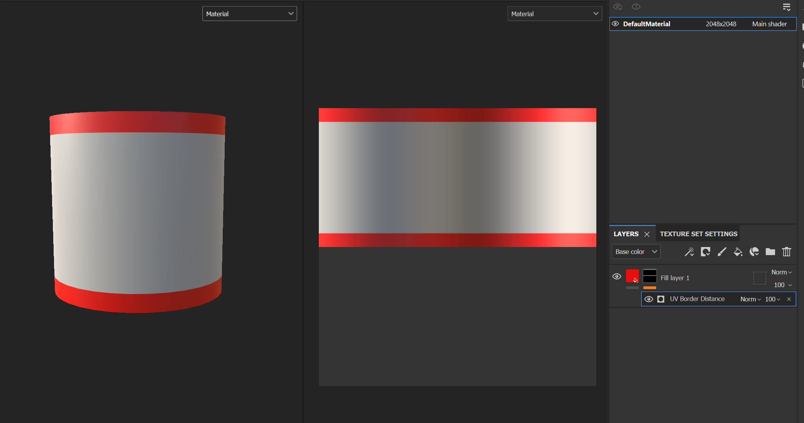The height and width of the screenshot is (423, 804).
Task: Add a paint layer with brush icon
Action: point(722,252)
